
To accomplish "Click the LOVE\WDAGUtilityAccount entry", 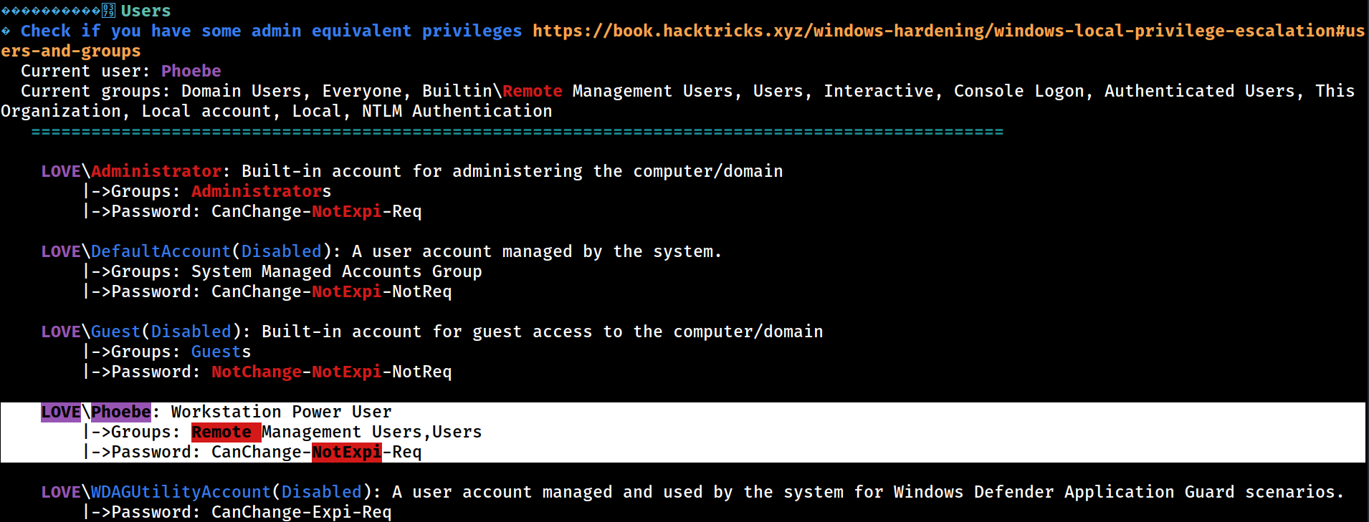I will tap(156, 492).
